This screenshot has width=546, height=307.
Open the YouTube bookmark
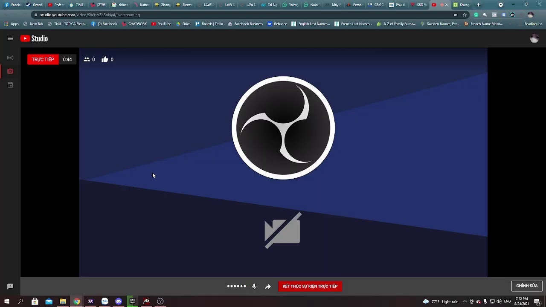click(161, 24)
